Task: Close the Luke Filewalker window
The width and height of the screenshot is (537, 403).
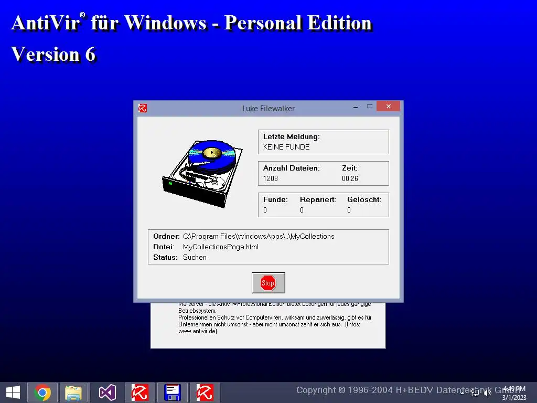Action: pos(389,106)
